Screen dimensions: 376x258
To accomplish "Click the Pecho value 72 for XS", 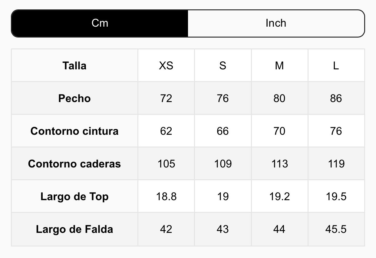I will click(166, 98).
